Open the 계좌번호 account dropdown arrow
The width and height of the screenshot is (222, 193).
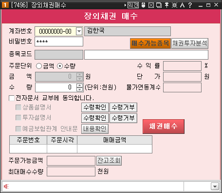(x=79, y=31)
